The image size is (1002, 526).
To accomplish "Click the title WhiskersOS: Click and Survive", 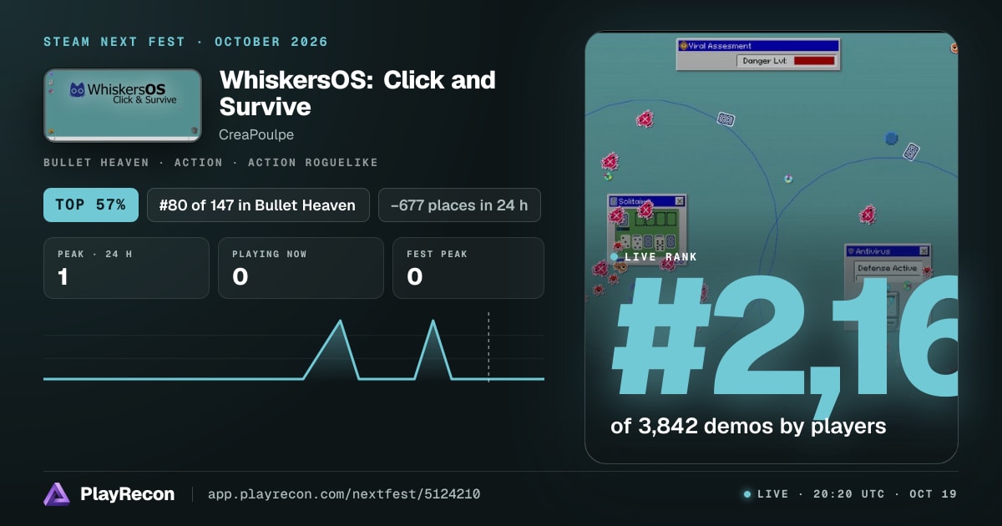I will 357,93.
